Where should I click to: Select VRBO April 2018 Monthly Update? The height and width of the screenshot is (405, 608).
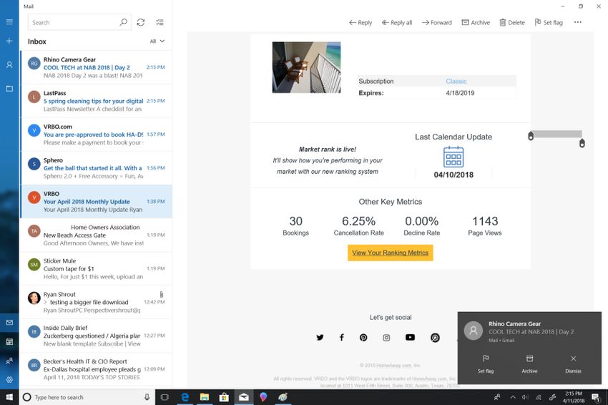tap(97, 201)
